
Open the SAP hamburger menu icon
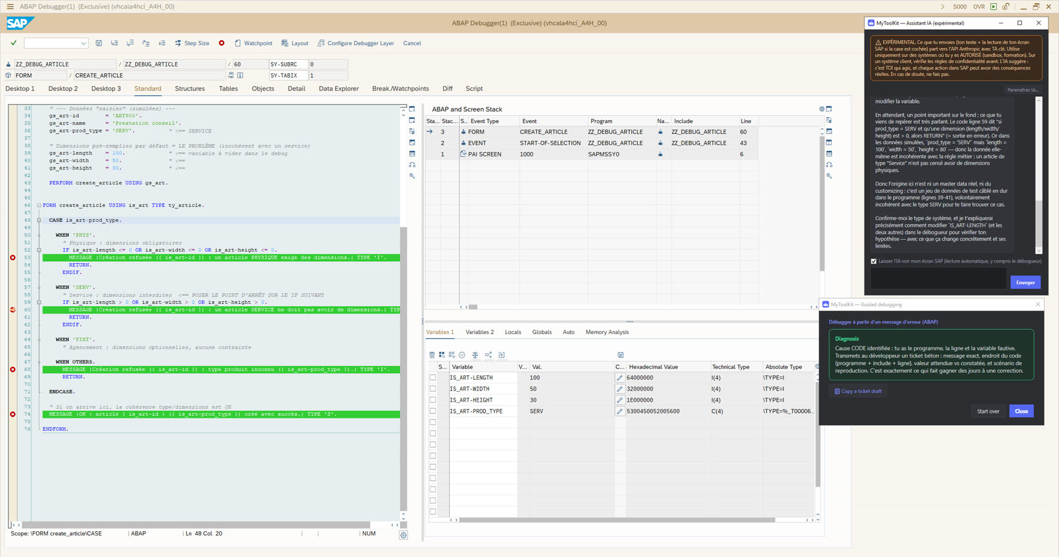(10, 7)
